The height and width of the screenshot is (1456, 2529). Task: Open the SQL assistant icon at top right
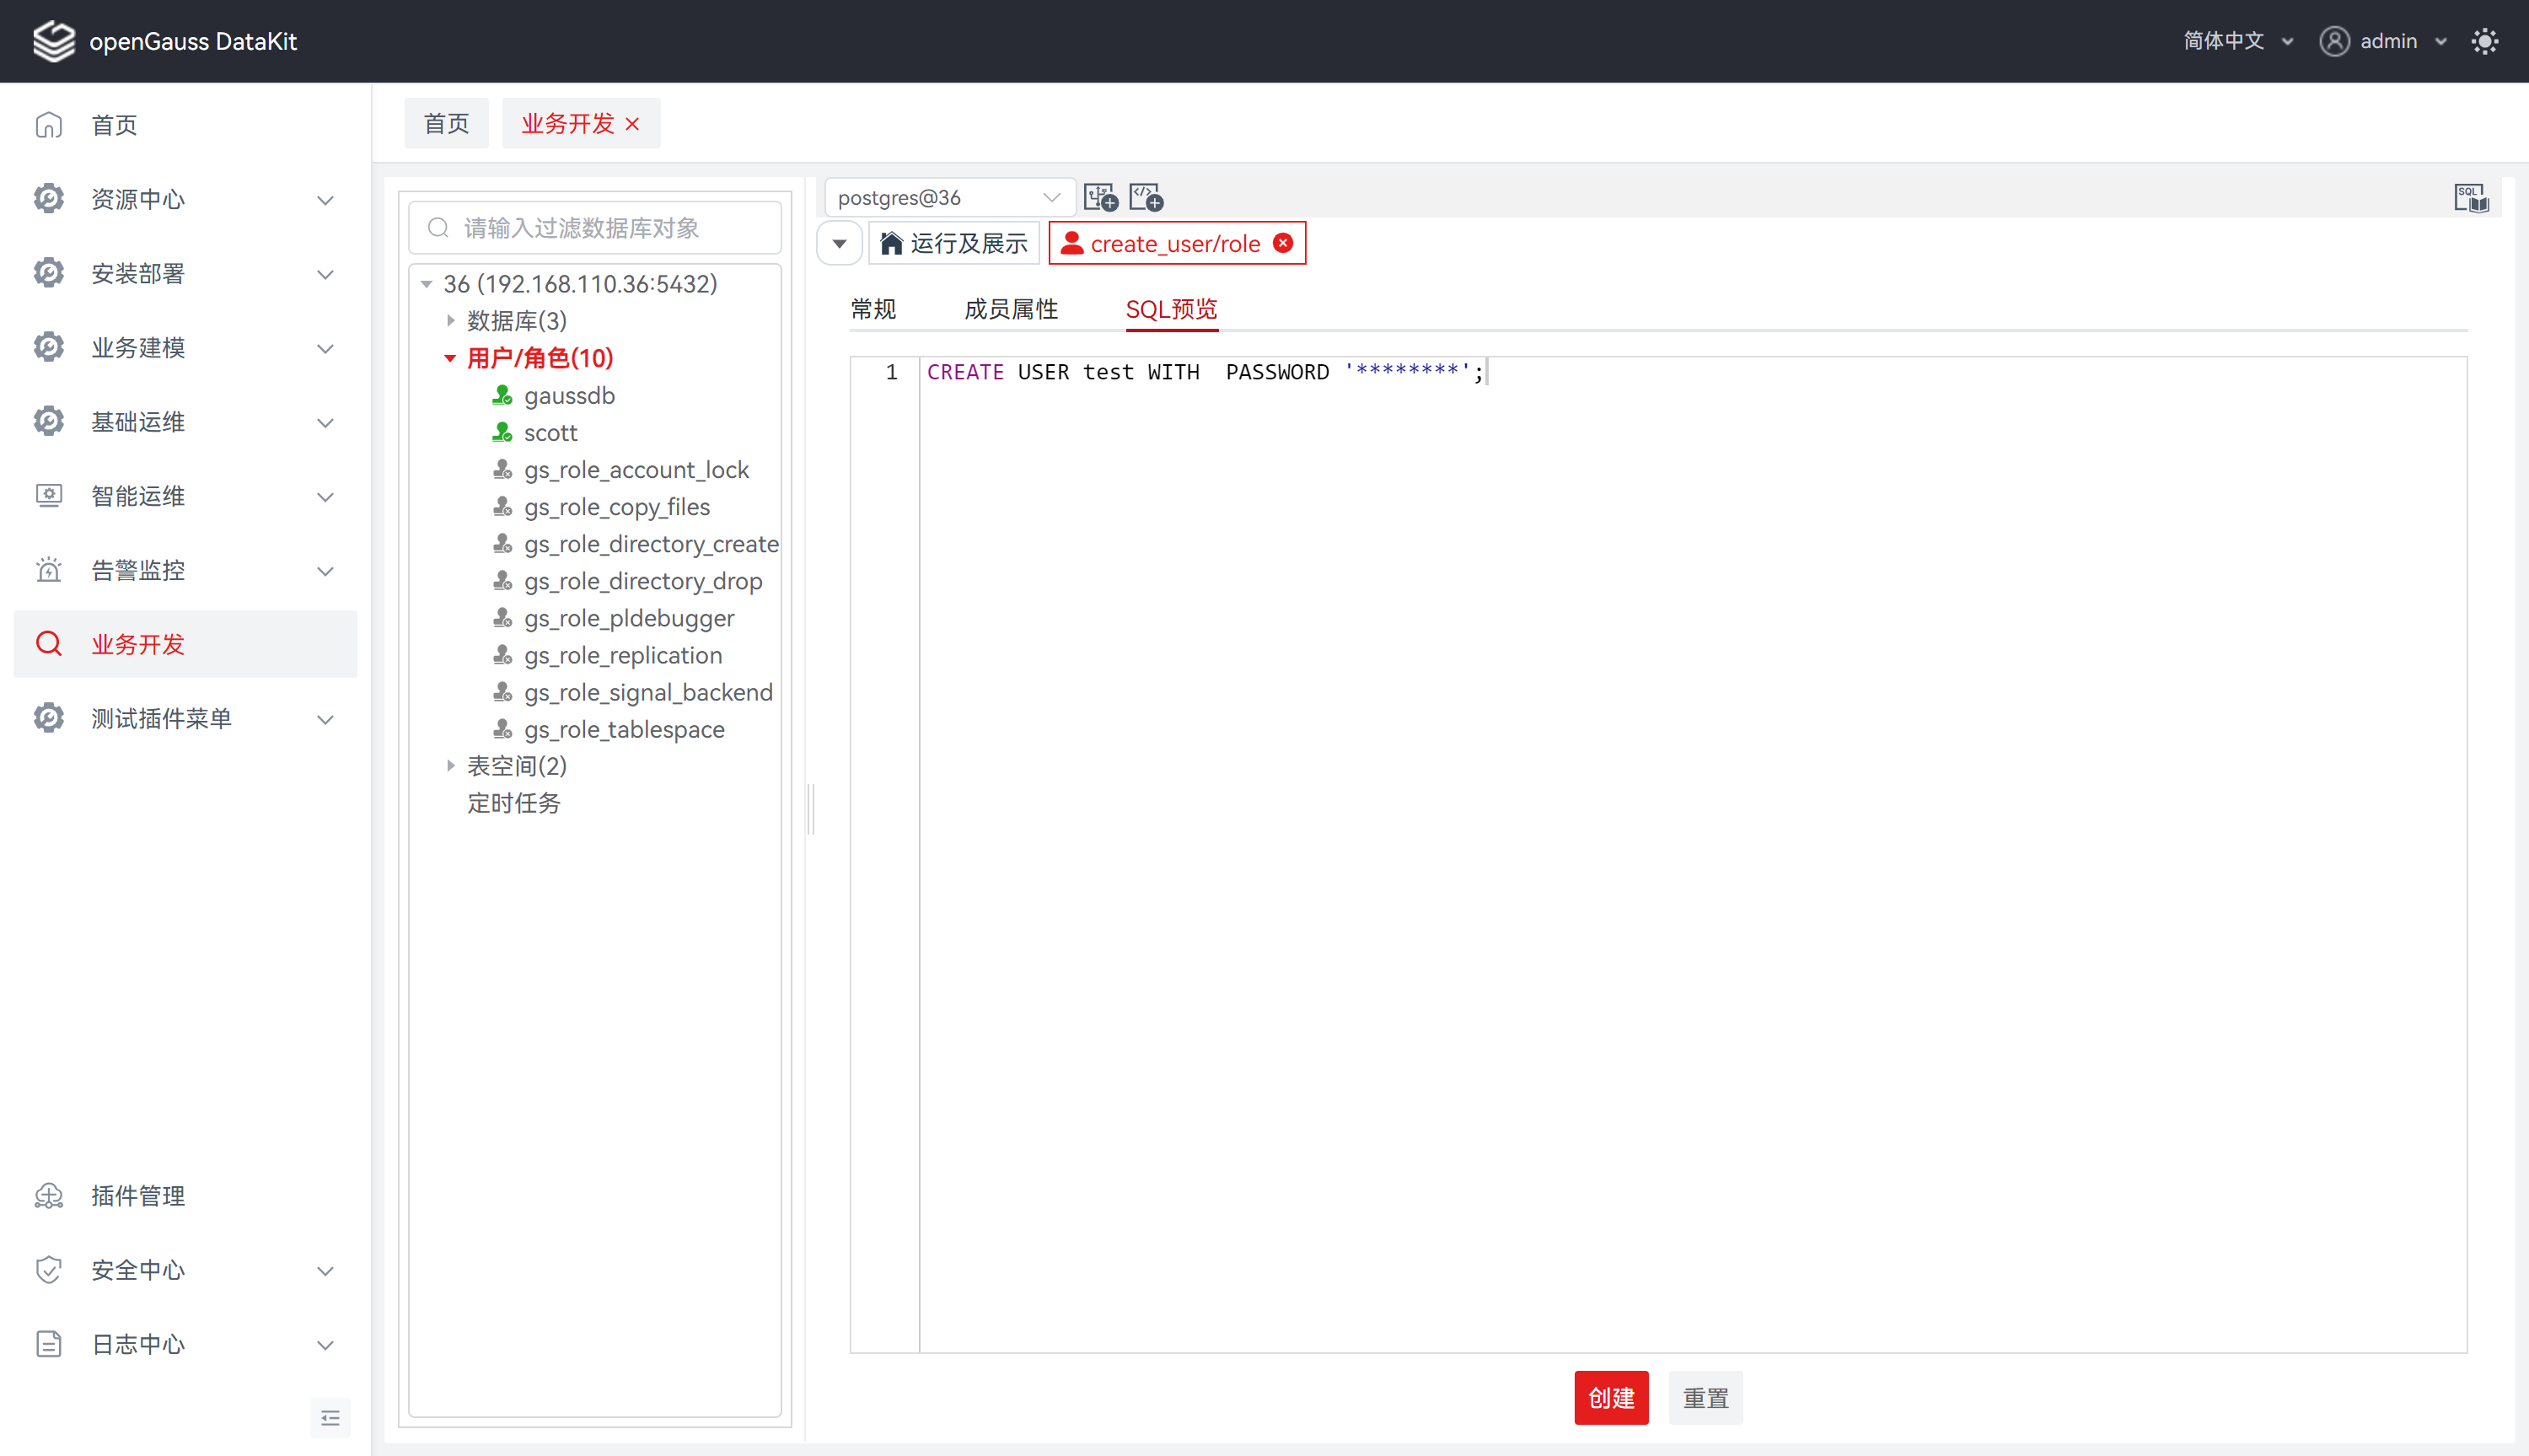pos(2470,197)
